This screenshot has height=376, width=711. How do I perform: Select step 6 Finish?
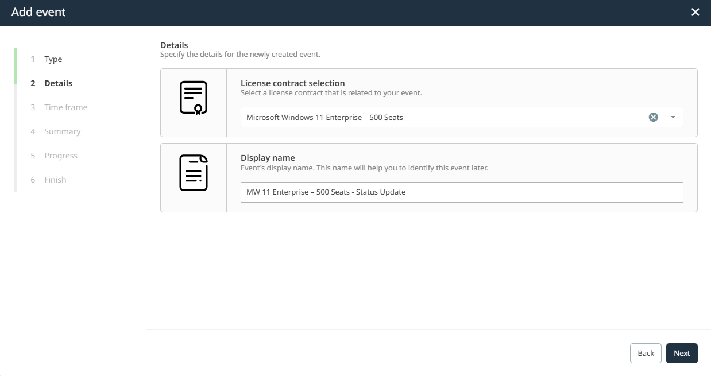[48, 180]
